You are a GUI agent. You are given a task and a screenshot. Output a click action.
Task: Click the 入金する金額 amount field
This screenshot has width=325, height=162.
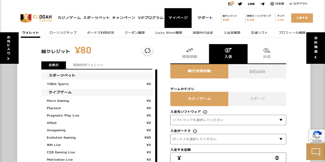tap(228, 158)
